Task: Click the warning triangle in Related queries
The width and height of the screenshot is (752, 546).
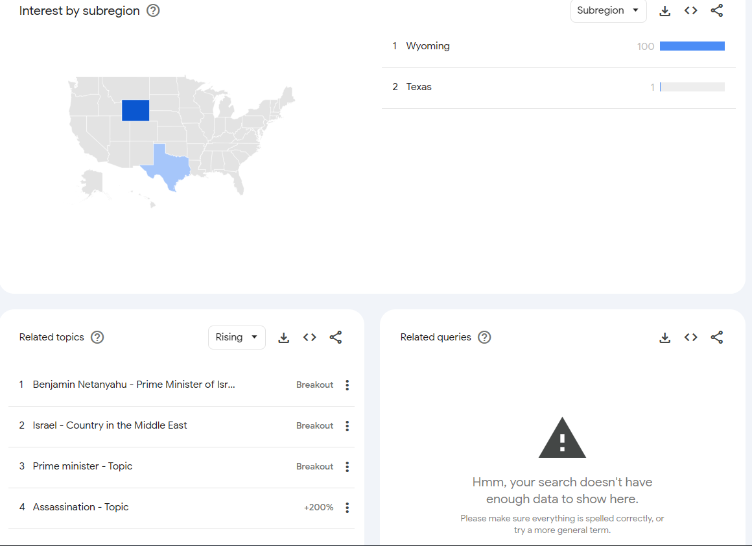Action: [562, 438]
